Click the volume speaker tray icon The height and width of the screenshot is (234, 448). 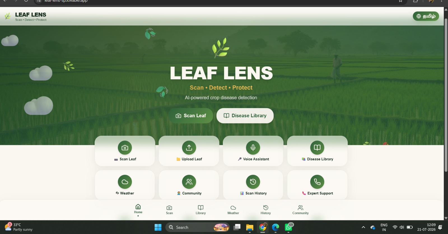point(402,227)
